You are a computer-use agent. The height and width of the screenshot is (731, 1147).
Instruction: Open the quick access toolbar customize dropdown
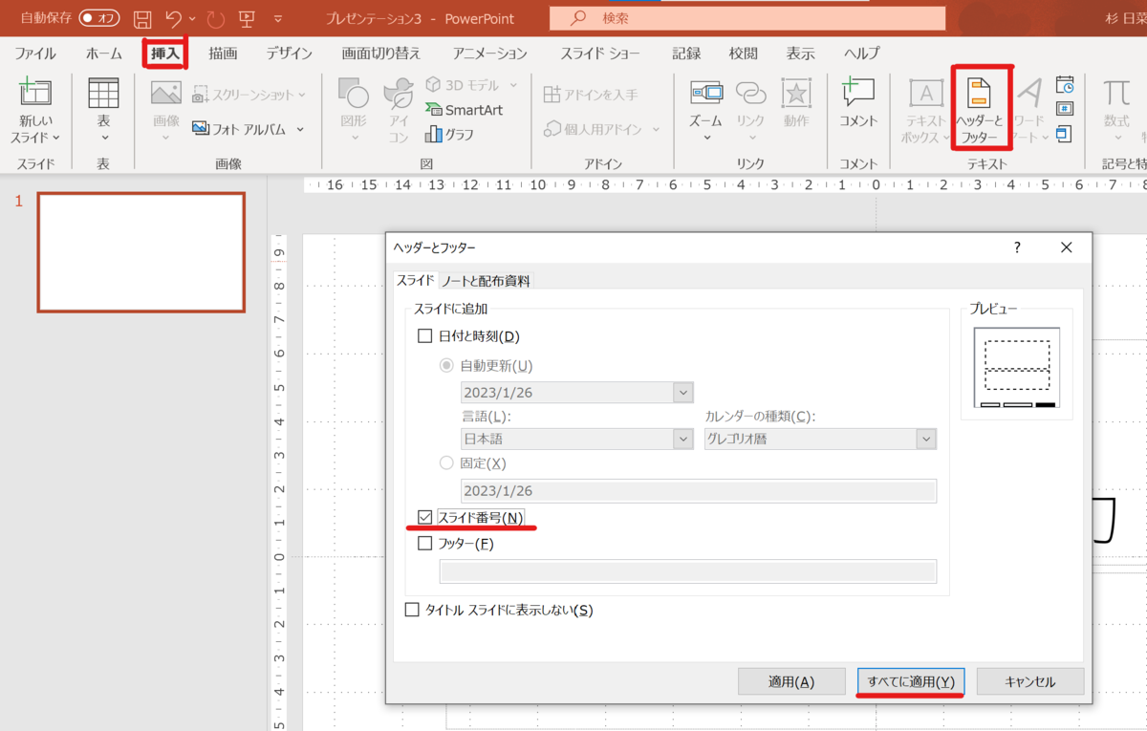(278, 19)
